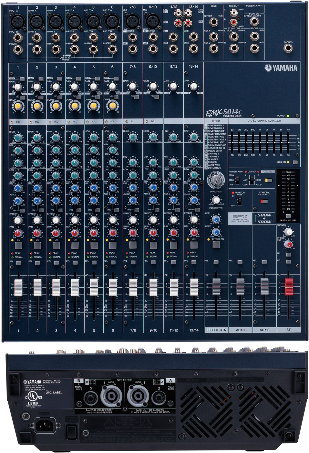Viewport: 309px width, 453px height.
Task: Click the channel 2 AUX 1 knob
Action: (x=37, y=188)
